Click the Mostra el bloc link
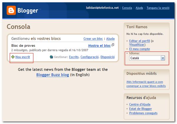177x124 pixels. tap(99, 46)
